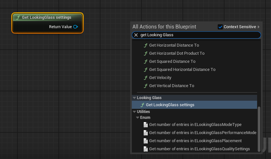
Task: Click enum icon beside ELookingGlassQualitySettings entry
Action: point(146,149)
